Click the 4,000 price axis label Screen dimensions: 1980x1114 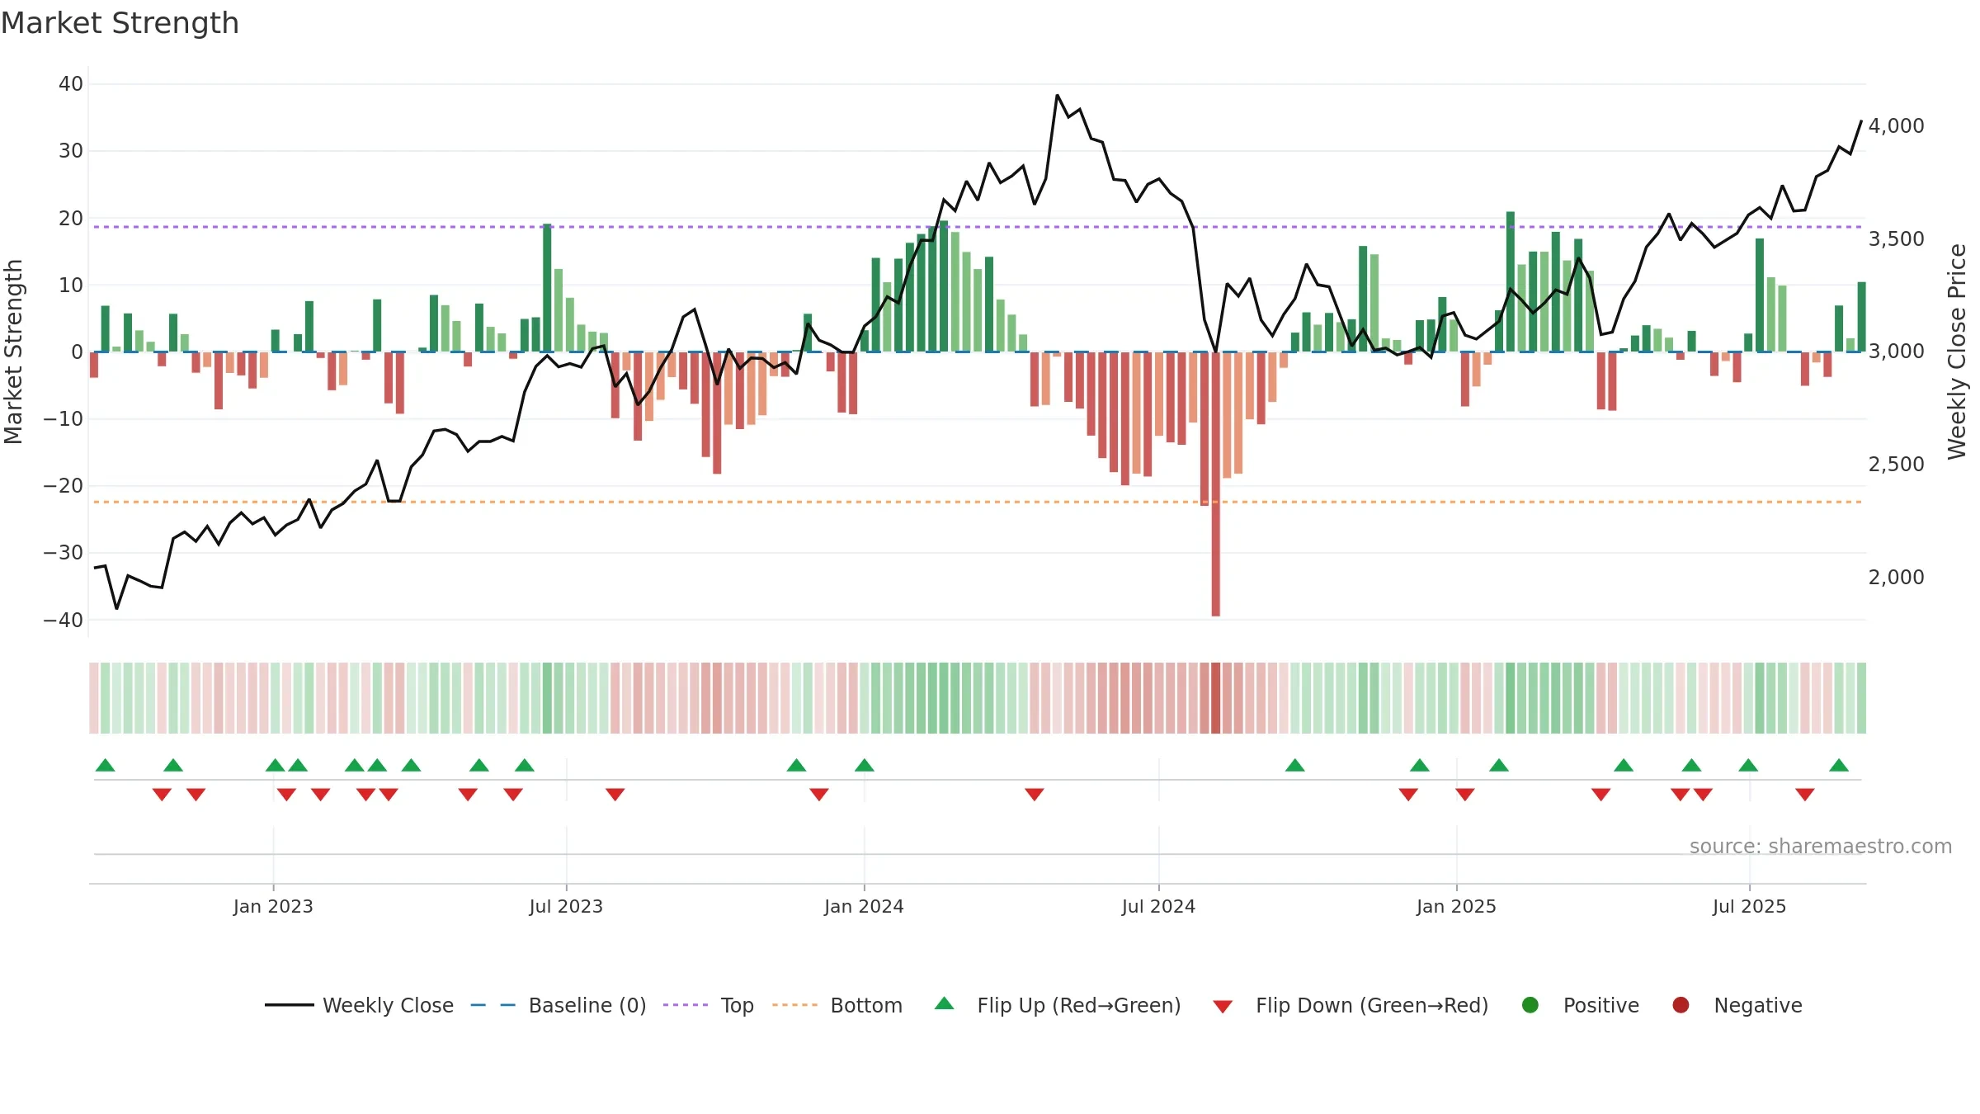click(x=1896, y=126)
